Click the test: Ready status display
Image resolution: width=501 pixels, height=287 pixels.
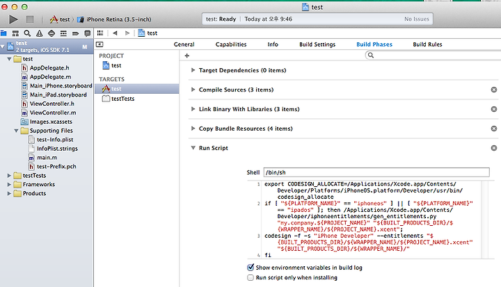pos(221,19)
